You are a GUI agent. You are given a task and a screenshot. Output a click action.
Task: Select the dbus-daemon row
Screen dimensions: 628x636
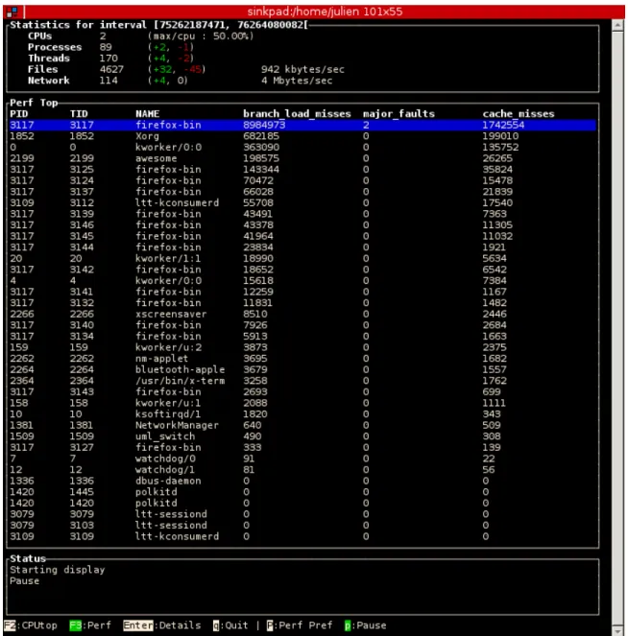[x=302, y=481]
